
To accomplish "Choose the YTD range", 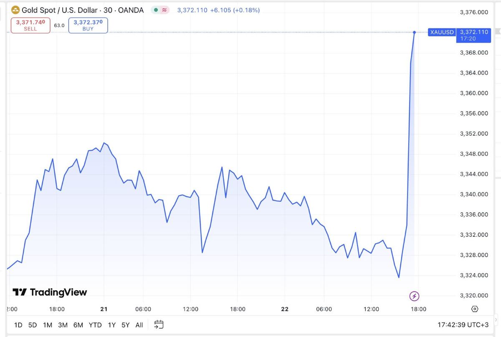I will point(95,325).
